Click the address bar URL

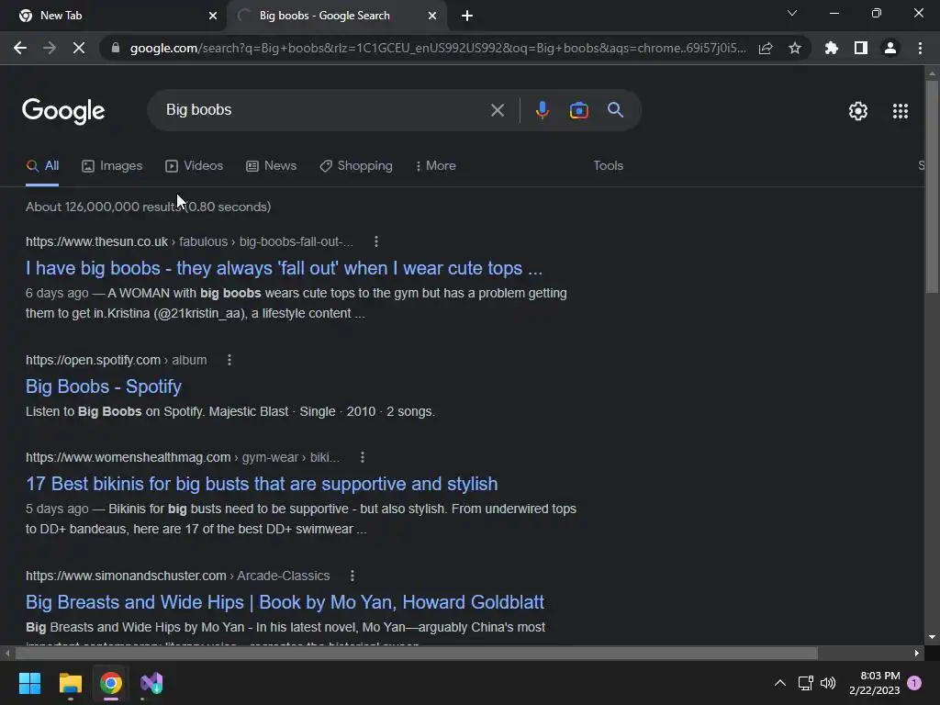pos(438,48)
